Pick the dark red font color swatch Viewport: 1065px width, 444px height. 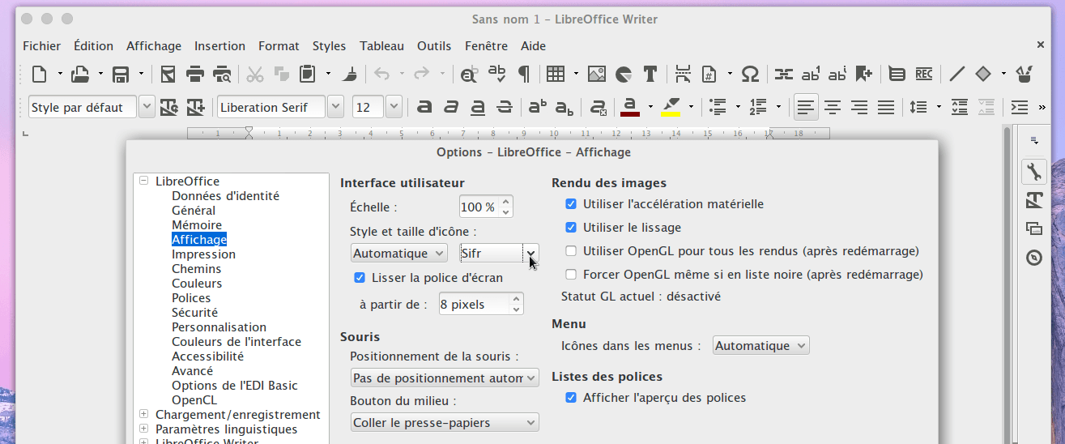pos(630,107)
